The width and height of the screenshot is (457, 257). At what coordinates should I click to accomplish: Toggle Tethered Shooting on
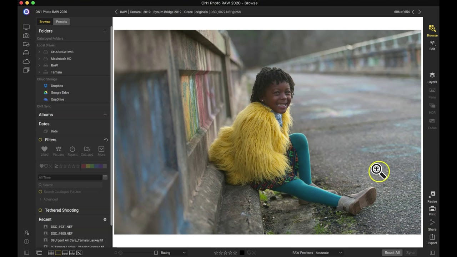(x=40, y=210)
